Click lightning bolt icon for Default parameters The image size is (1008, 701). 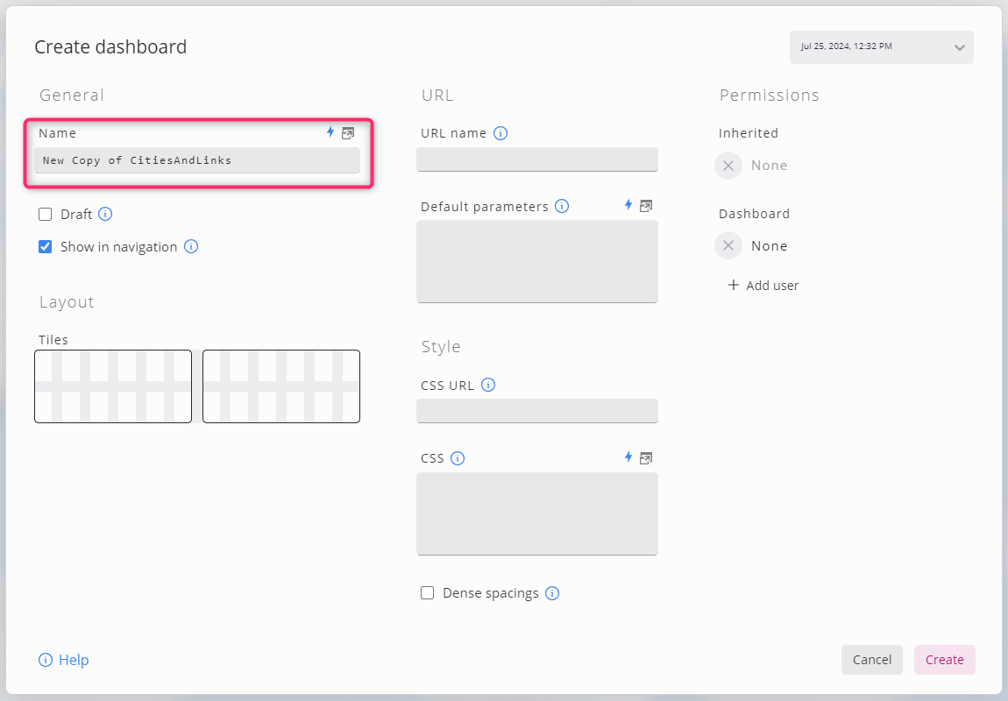tap(628, 205)
